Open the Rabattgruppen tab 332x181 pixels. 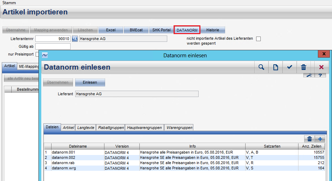click(111, 128)
